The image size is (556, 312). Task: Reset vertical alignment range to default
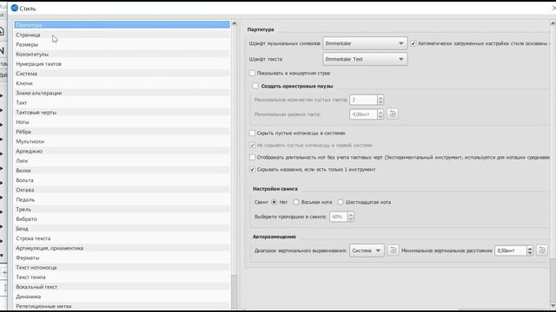(393, 250)
